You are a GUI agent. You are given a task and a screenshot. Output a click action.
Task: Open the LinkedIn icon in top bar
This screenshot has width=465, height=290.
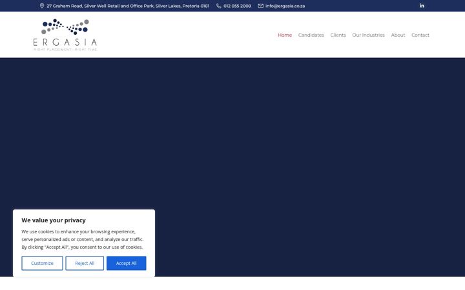pyautogui.click(x=422, y=6)
